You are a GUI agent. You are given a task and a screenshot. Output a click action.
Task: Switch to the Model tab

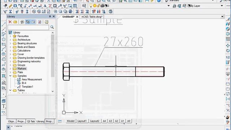71,121
